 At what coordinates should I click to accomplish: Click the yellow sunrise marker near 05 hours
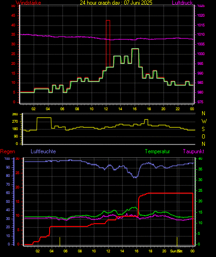coord(60,241)
